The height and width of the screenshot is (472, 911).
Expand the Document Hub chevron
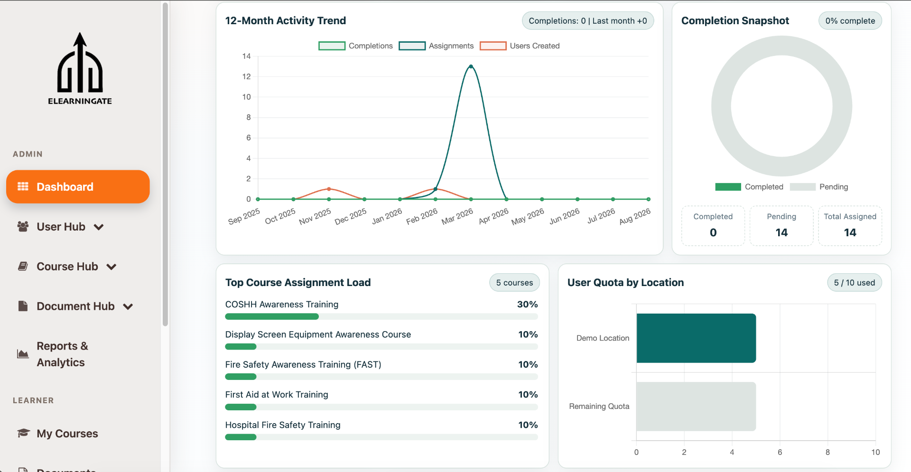point(128,307)
